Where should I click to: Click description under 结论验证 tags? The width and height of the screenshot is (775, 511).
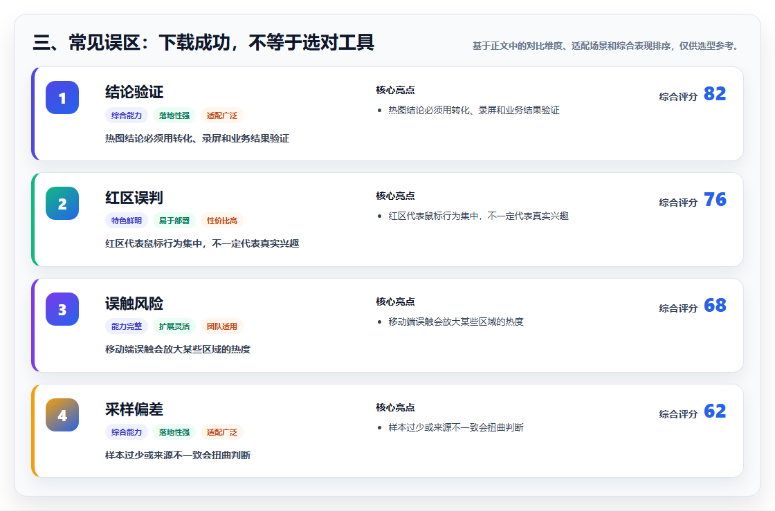(x=197, y=138)
